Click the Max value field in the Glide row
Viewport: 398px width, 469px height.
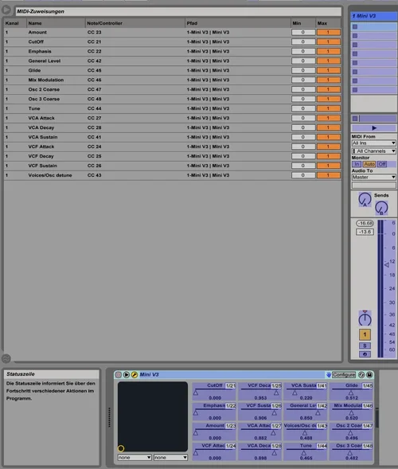pos(328,70)
